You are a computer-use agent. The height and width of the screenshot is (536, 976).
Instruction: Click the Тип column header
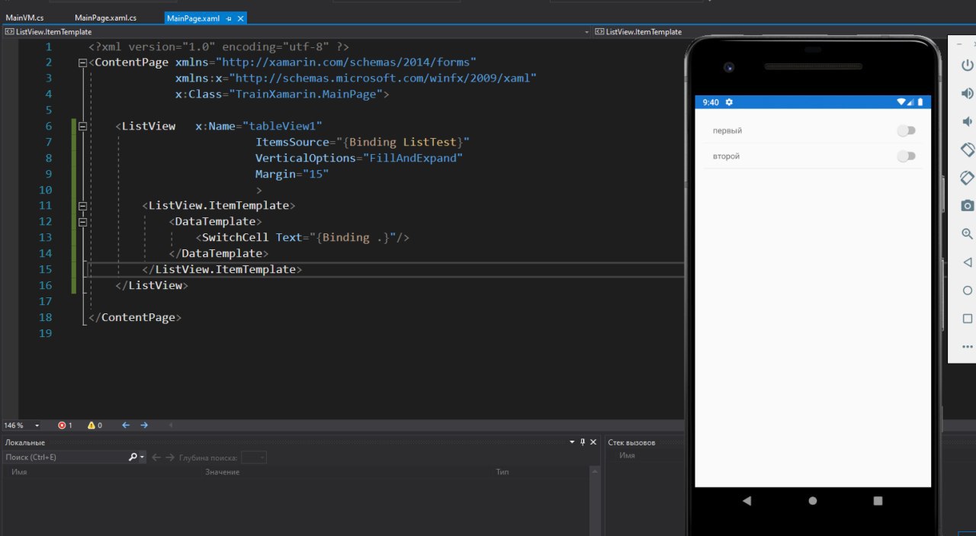[502, 472]
